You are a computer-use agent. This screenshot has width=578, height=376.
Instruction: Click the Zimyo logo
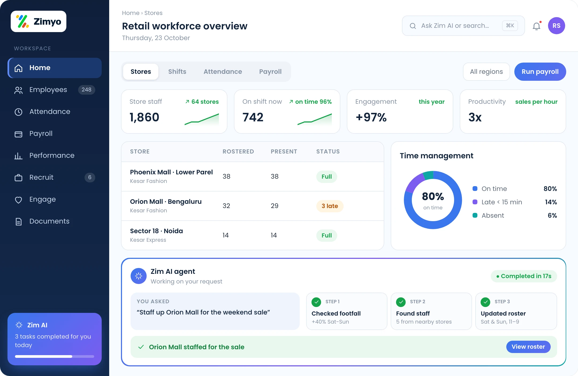coord(39,21)
